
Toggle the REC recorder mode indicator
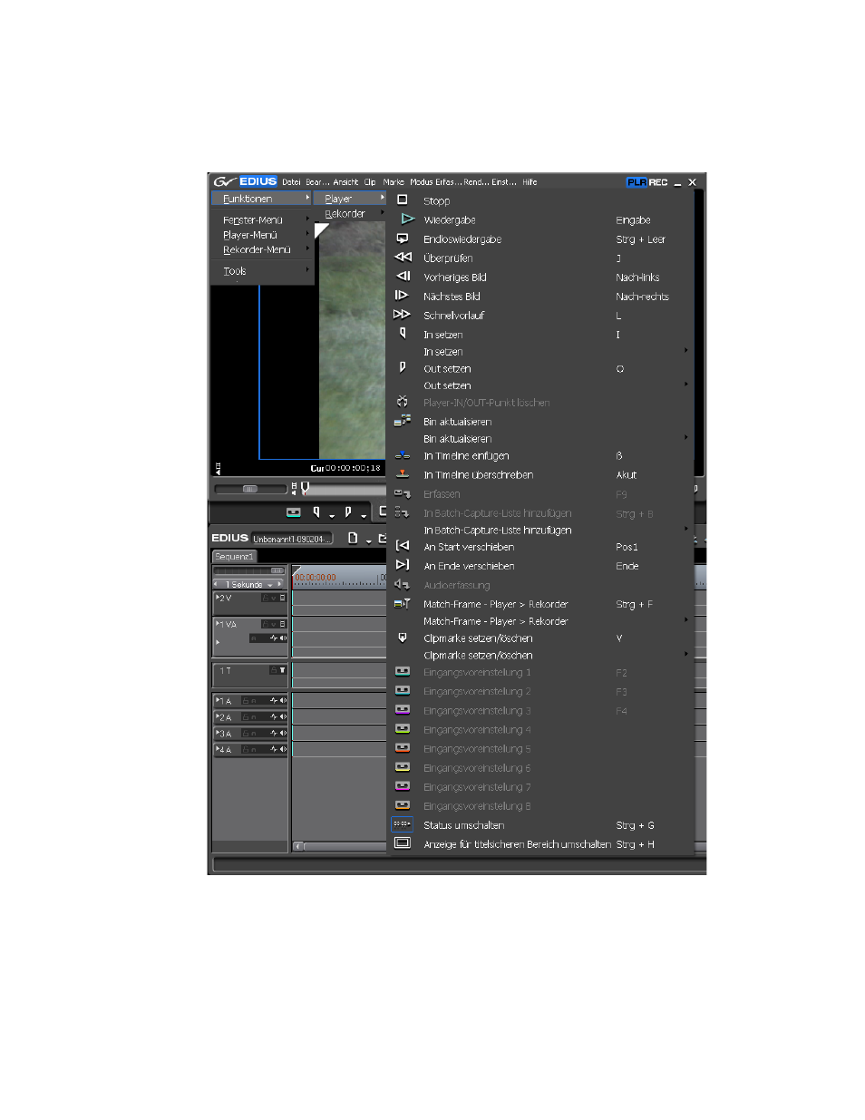point(658,182)
